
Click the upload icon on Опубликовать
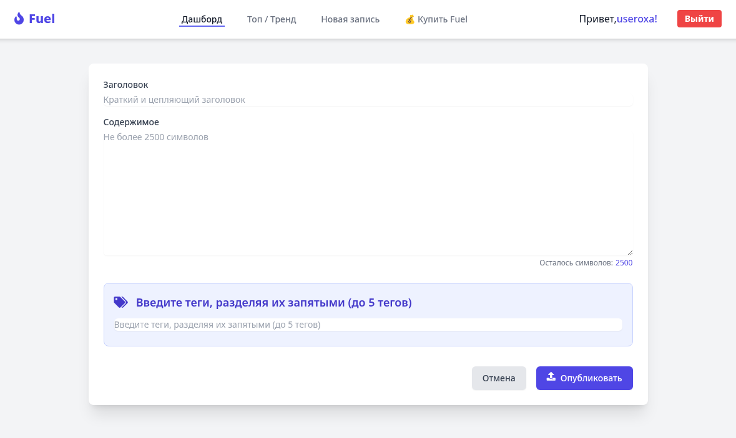click(x=551, y=376)
